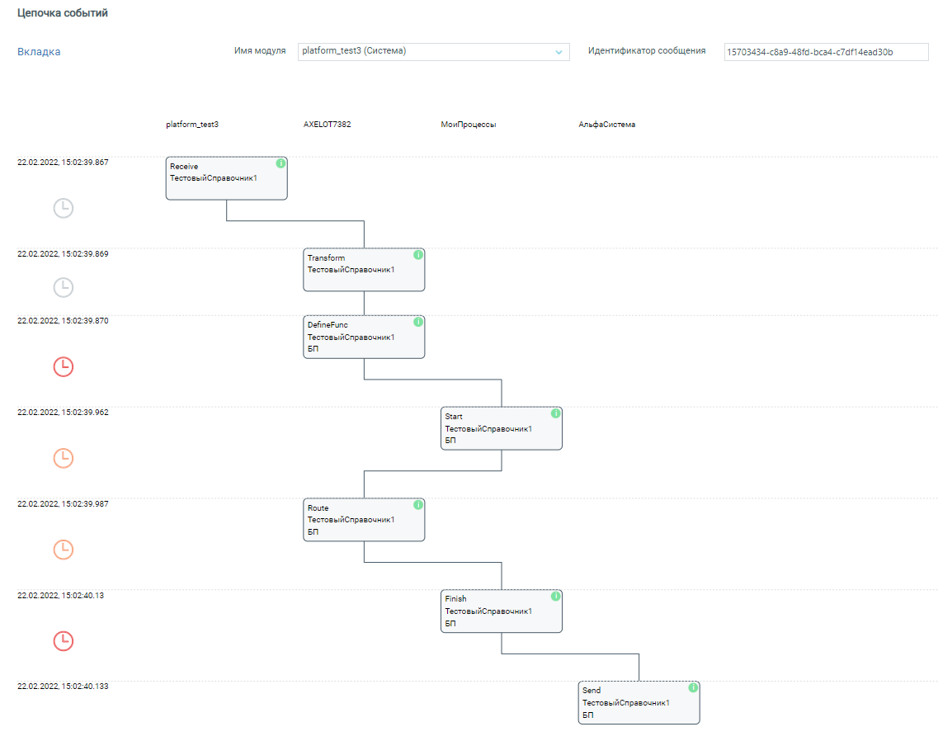Click the message identifier input field

pos(825,52)
